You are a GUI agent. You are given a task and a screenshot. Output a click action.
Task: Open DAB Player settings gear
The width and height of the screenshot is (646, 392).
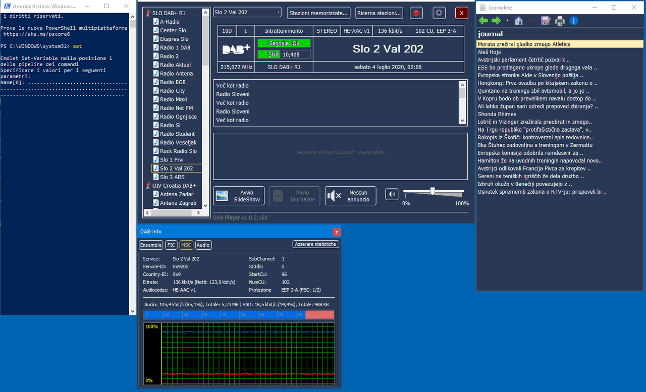tap(439, 13)
